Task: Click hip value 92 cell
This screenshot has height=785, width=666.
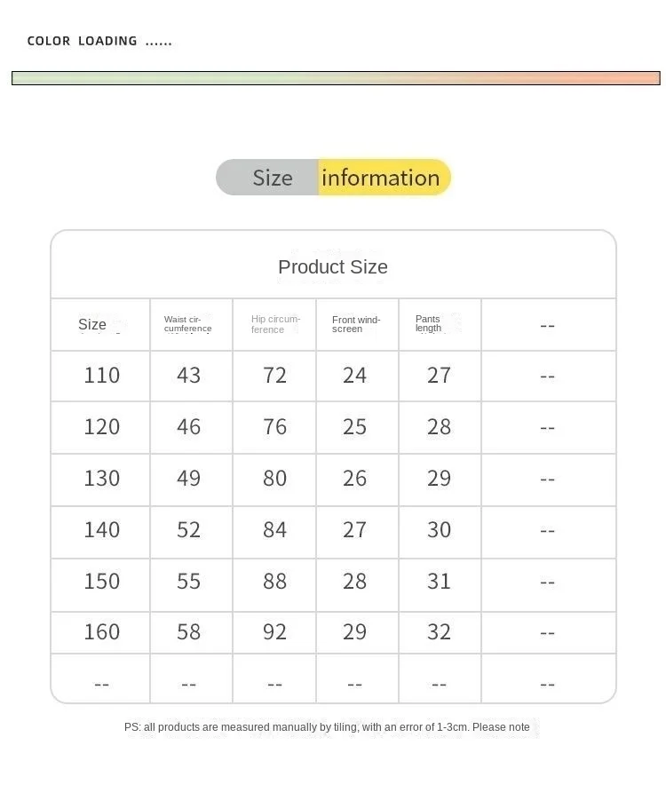Action: click(x=275, y=632)
